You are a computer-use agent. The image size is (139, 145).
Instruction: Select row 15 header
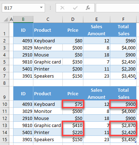point(5,139)
